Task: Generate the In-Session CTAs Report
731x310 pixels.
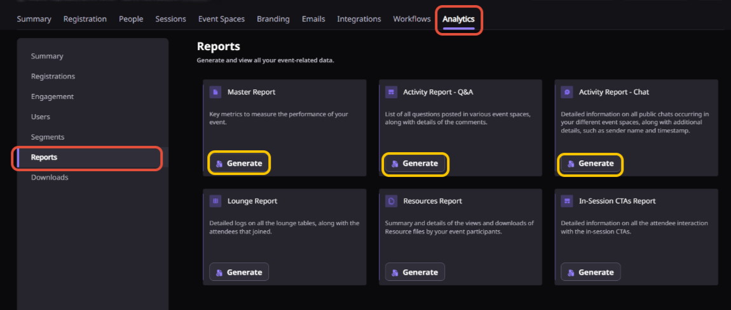Action: pos(591,272)
